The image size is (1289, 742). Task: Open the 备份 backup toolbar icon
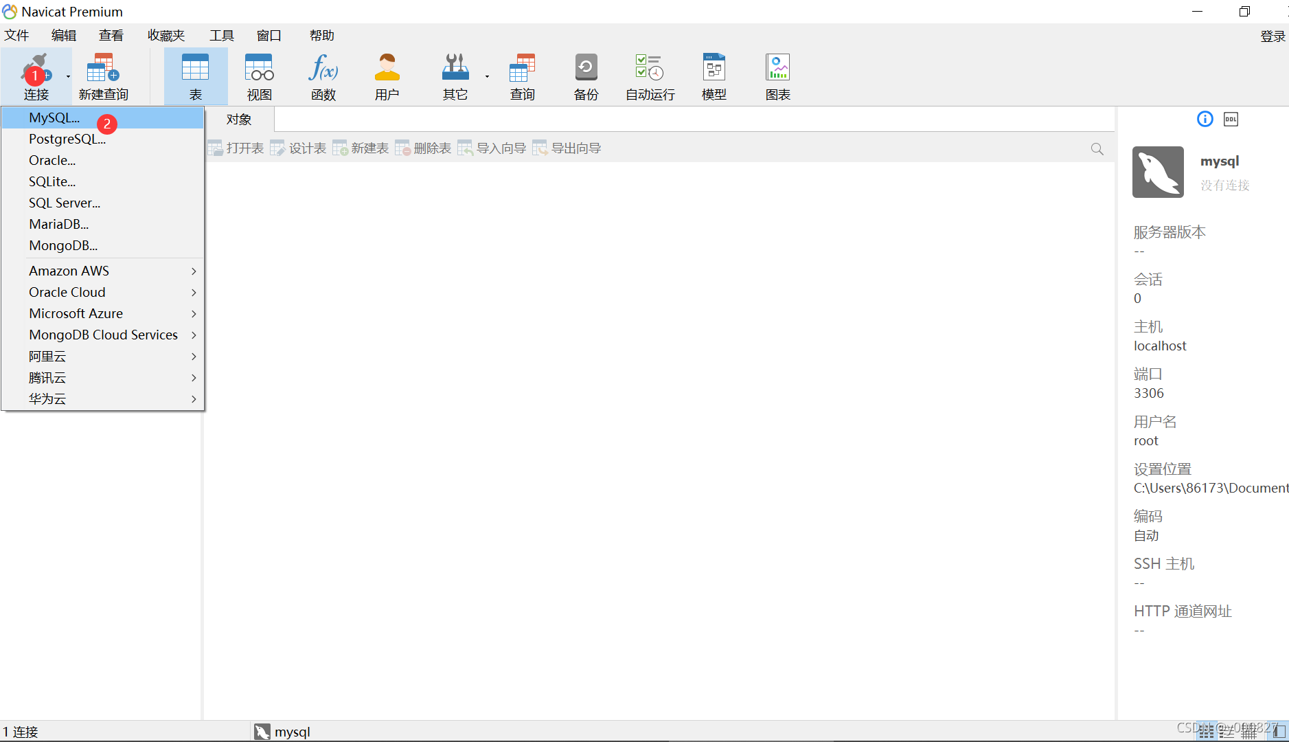tap(586, 76)
